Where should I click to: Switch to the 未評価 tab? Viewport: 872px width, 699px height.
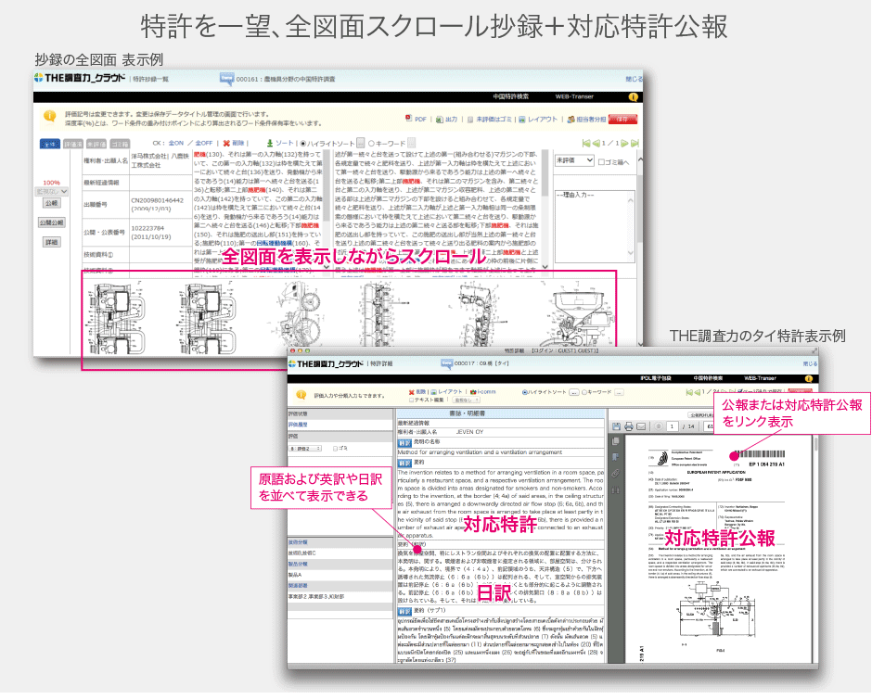click(96, 145)
